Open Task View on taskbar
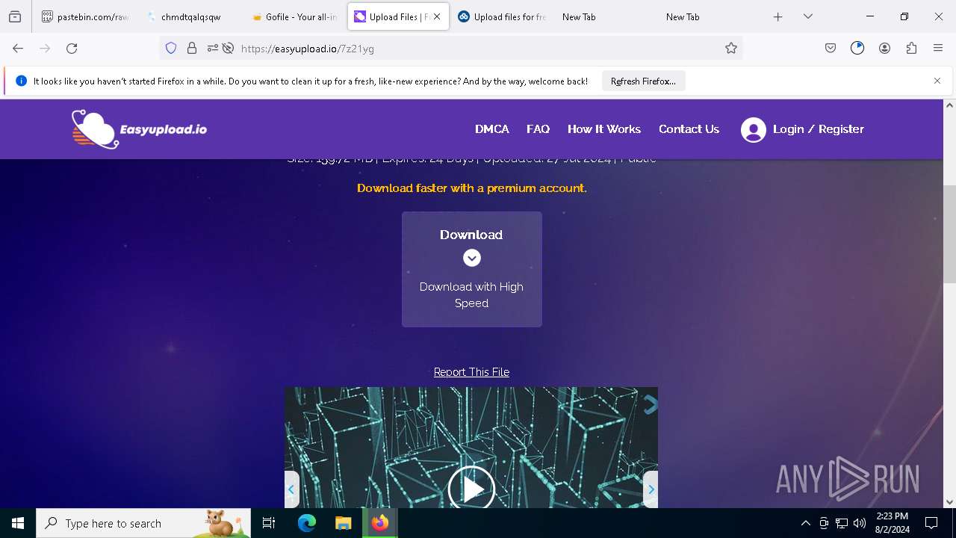This screenshot has height=538, width=956. point(270,523)
